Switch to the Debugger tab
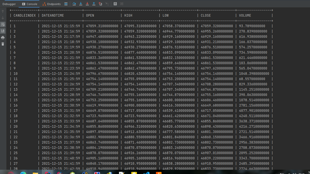The width and height of the screenshot is (310, 174). (9, 4)
